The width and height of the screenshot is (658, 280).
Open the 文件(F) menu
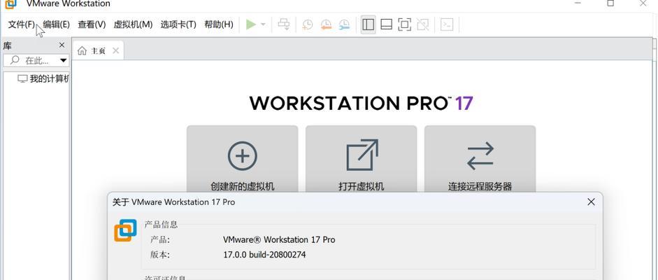click(x=22, y=24)
